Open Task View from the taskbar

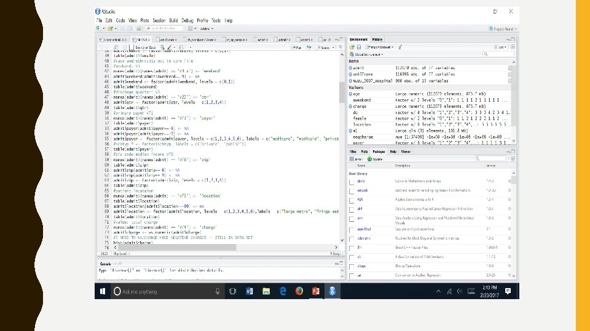(232, 291)
